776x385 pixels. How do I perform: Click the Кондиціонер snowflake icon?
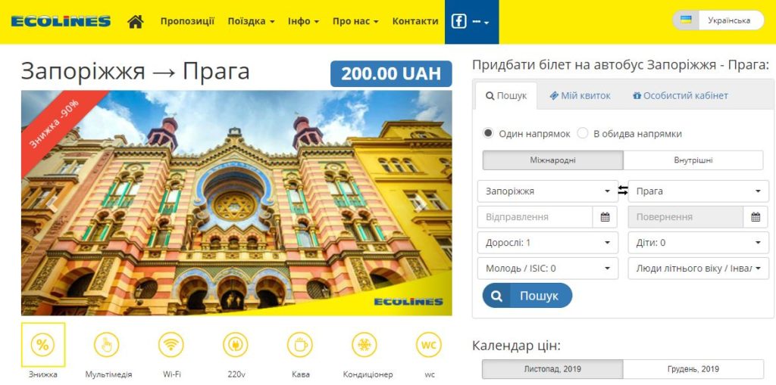point(365,345)
